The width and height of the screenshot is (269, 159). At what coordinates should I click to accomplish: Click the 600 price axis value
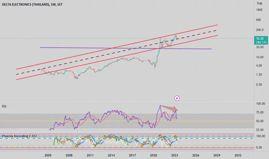(x=258, y=20)
